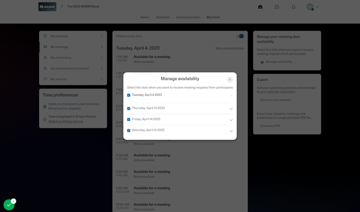Click the NAMM logo in the header

tap(47, 6)
